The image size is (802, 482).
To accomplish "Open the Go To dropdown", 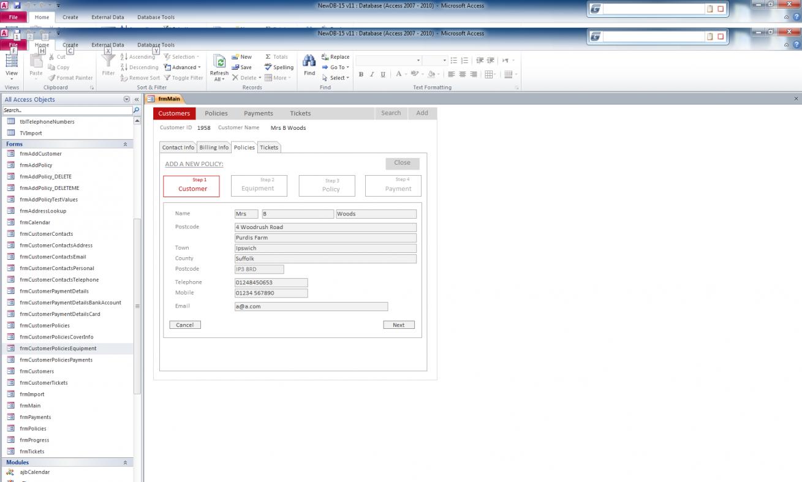I will click(x=335, y=67).
